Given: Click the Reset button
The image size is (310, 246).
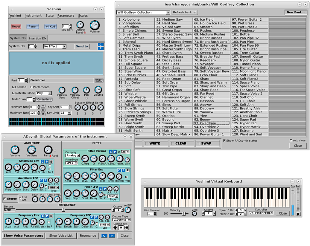Looking at the screenshot, I should pos(16,27).
